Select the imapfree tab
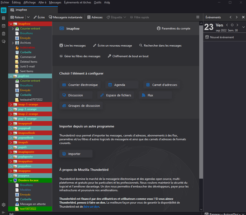Viewport: 246px width, 215px height. 33,10
